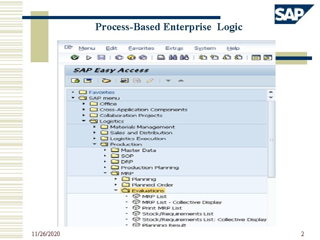
Task: Expand the Planned Order arrow
Action: point(116,185)
